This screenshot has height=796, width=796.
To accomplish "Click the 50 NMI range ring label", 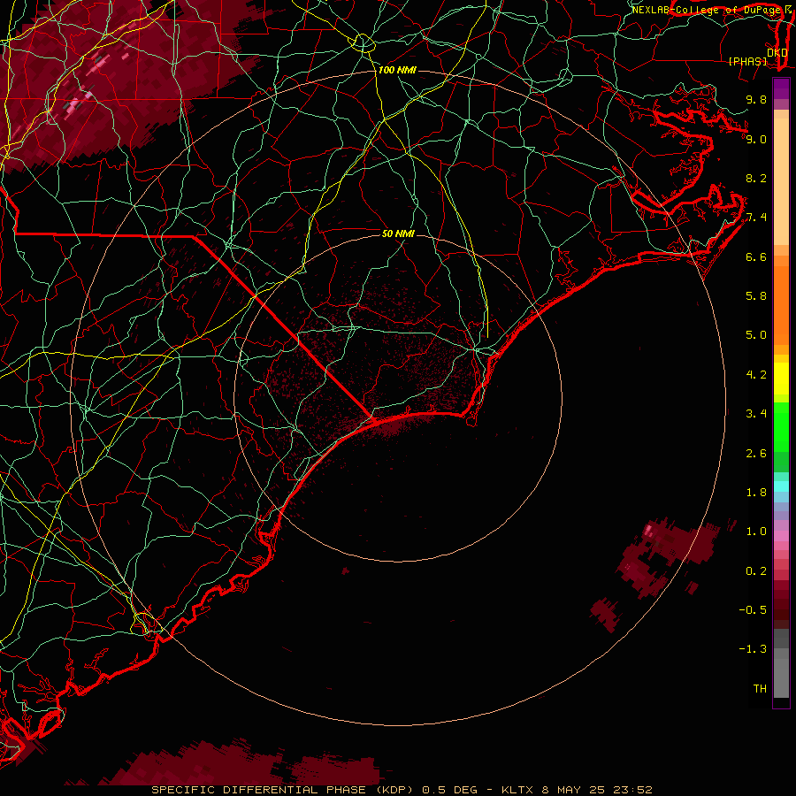I will [398, 233].
